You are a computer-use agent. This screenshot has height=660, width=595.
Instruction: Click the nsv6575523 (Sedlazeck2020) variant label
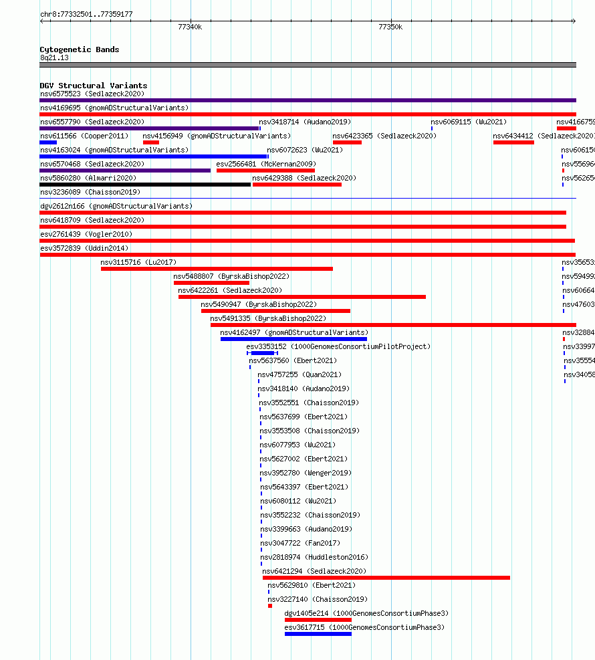(x=92, y=94)
